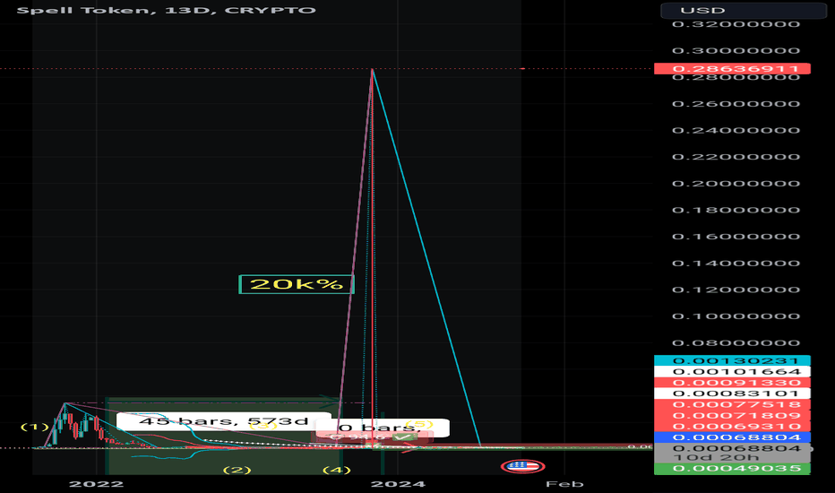Click the white 0.00101664 price tag
The width and height of the screenshot is (835, 493).
coord(732,372)
